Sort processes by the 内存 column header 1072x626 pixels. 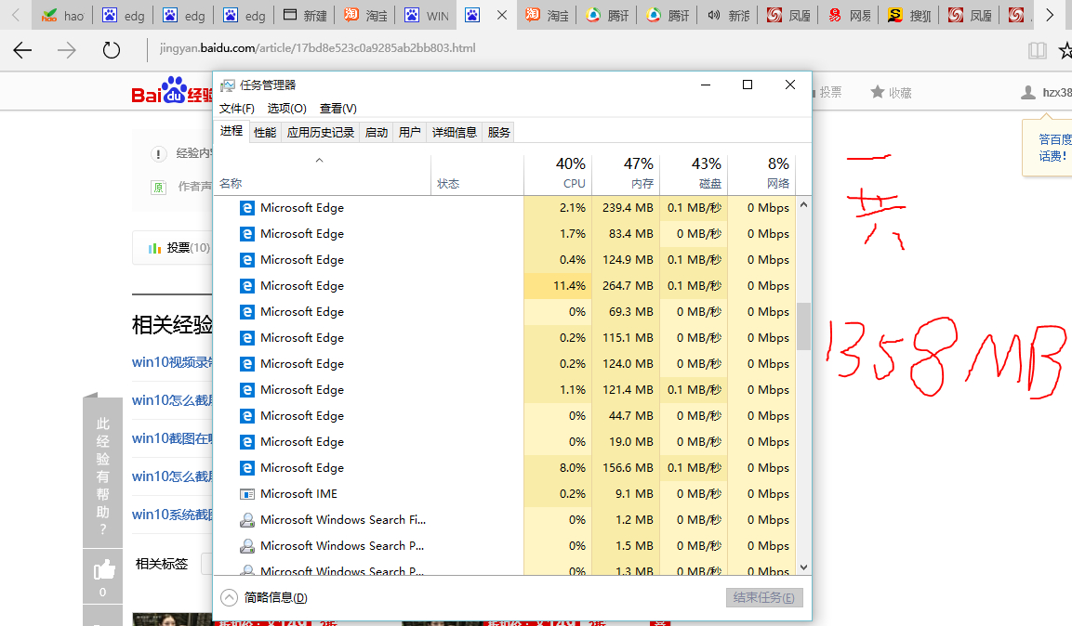[x=627, y=173]
